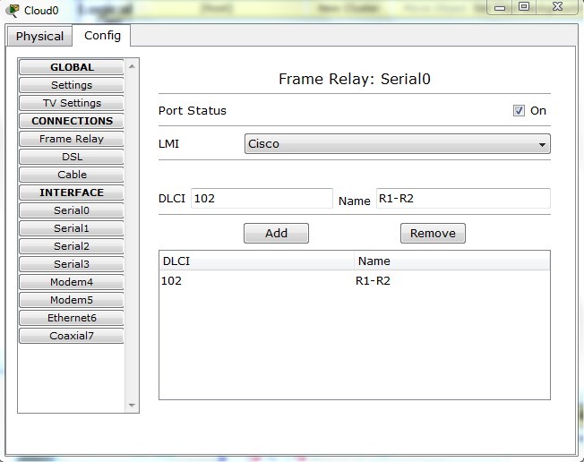The height and width of the screenshot is (462, 584).
Task: Click the DLCI input field
Action: point(262,198)
